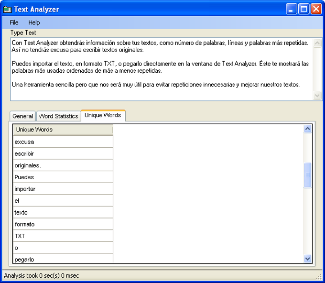Select the Unique Words tab
Screen dimensions: 325x283
pos(103,115)
